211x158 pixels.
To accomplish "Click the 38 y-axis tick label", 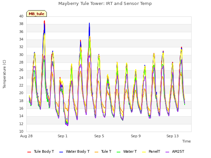I will [21, 24].
